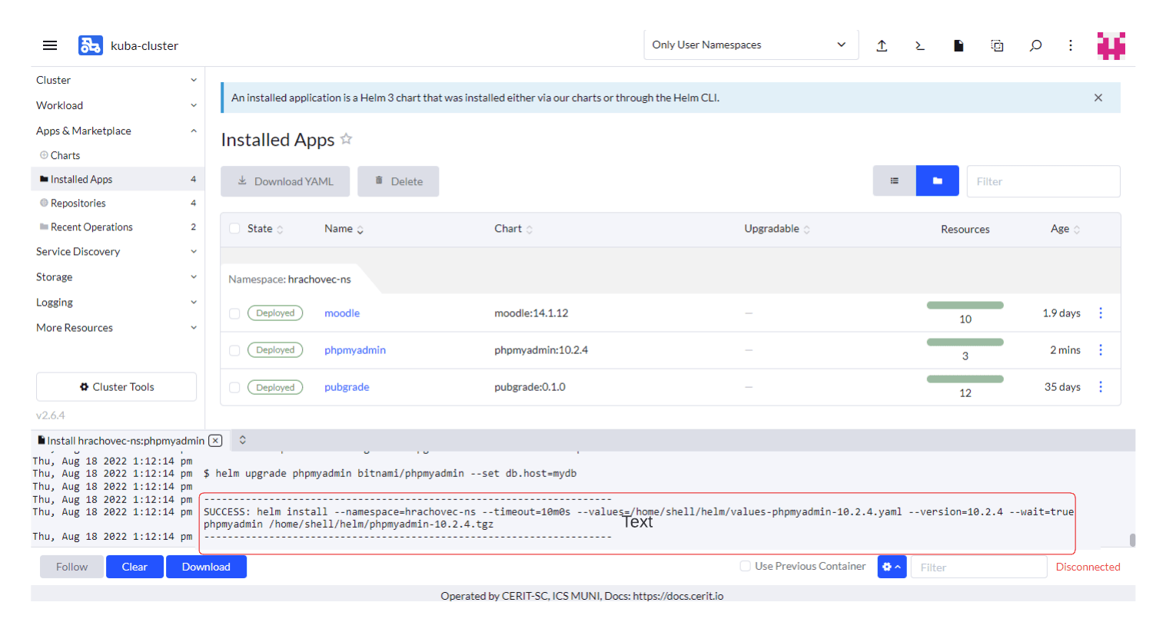The width and height of the screenshot is (1166, 632).
Task: Switch to the flat list view icon
Action: coord(894,181)
